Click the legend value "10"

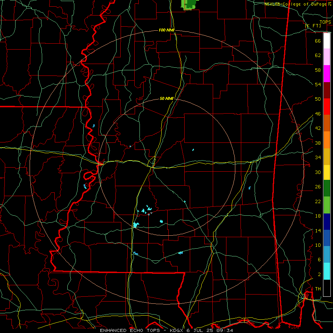point(318,245)
